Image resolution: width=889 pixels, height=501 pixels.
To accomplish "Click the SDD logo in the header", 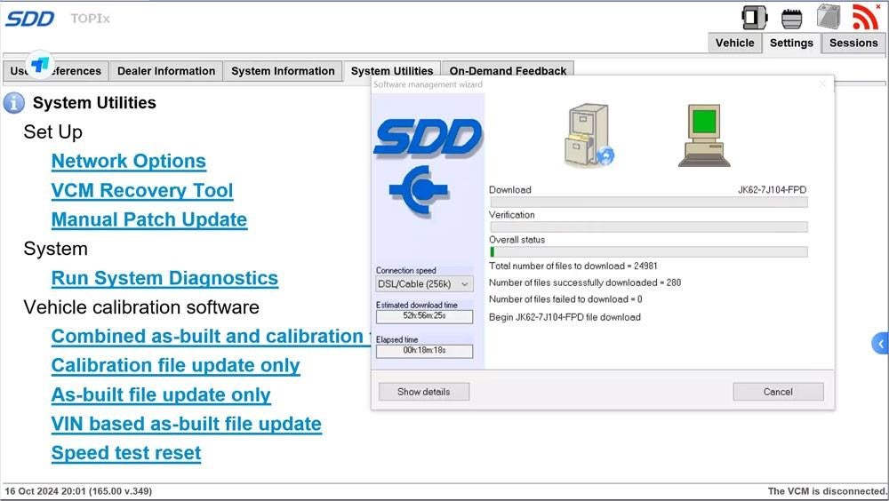I will [29, 19].
